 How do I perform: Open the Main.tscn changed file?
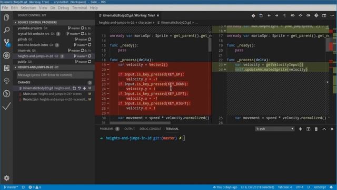click(54, 94)
